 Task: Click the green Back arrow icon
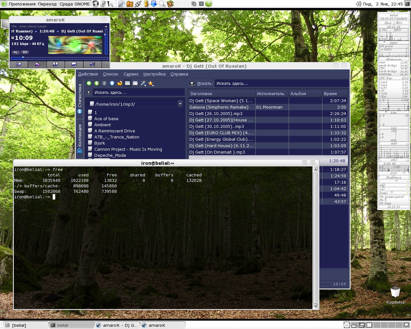click(x=97, y=83)
